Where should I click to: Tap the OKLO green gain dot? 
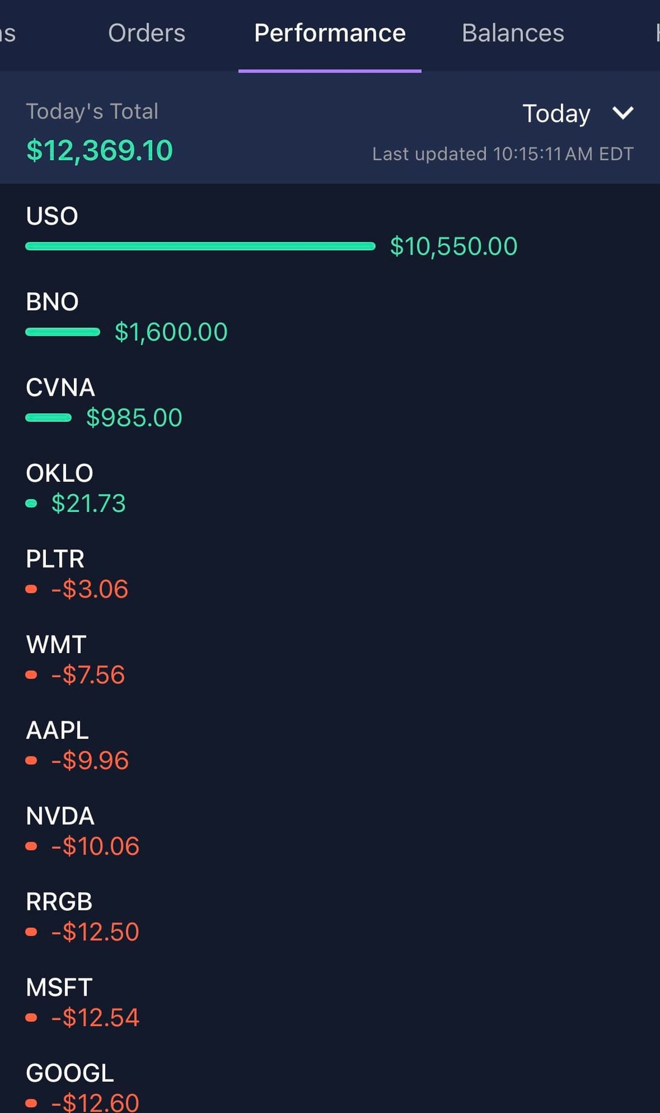click(31, 503)
